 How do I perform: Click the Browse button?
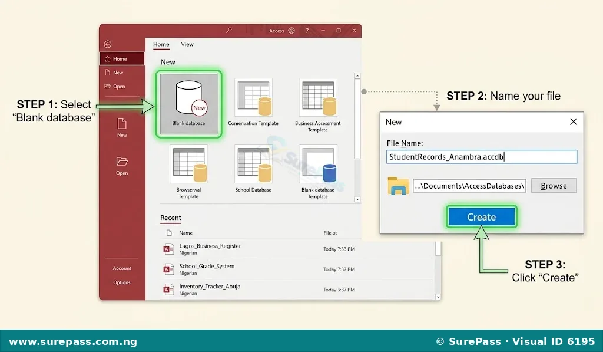click(x=554, y=186)
